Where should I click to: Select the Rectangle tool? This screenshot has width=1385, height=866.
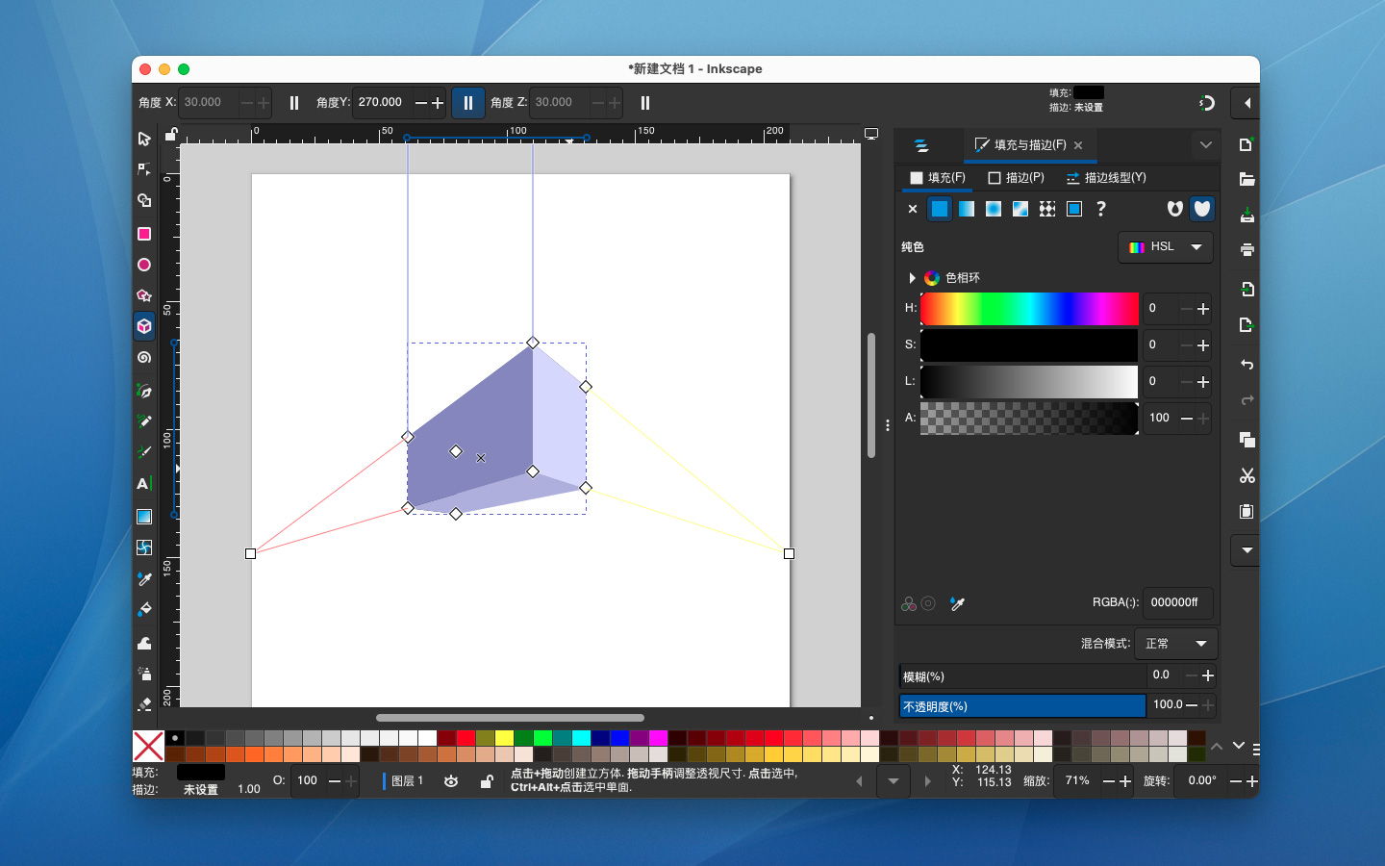click(x=144, y=234)
